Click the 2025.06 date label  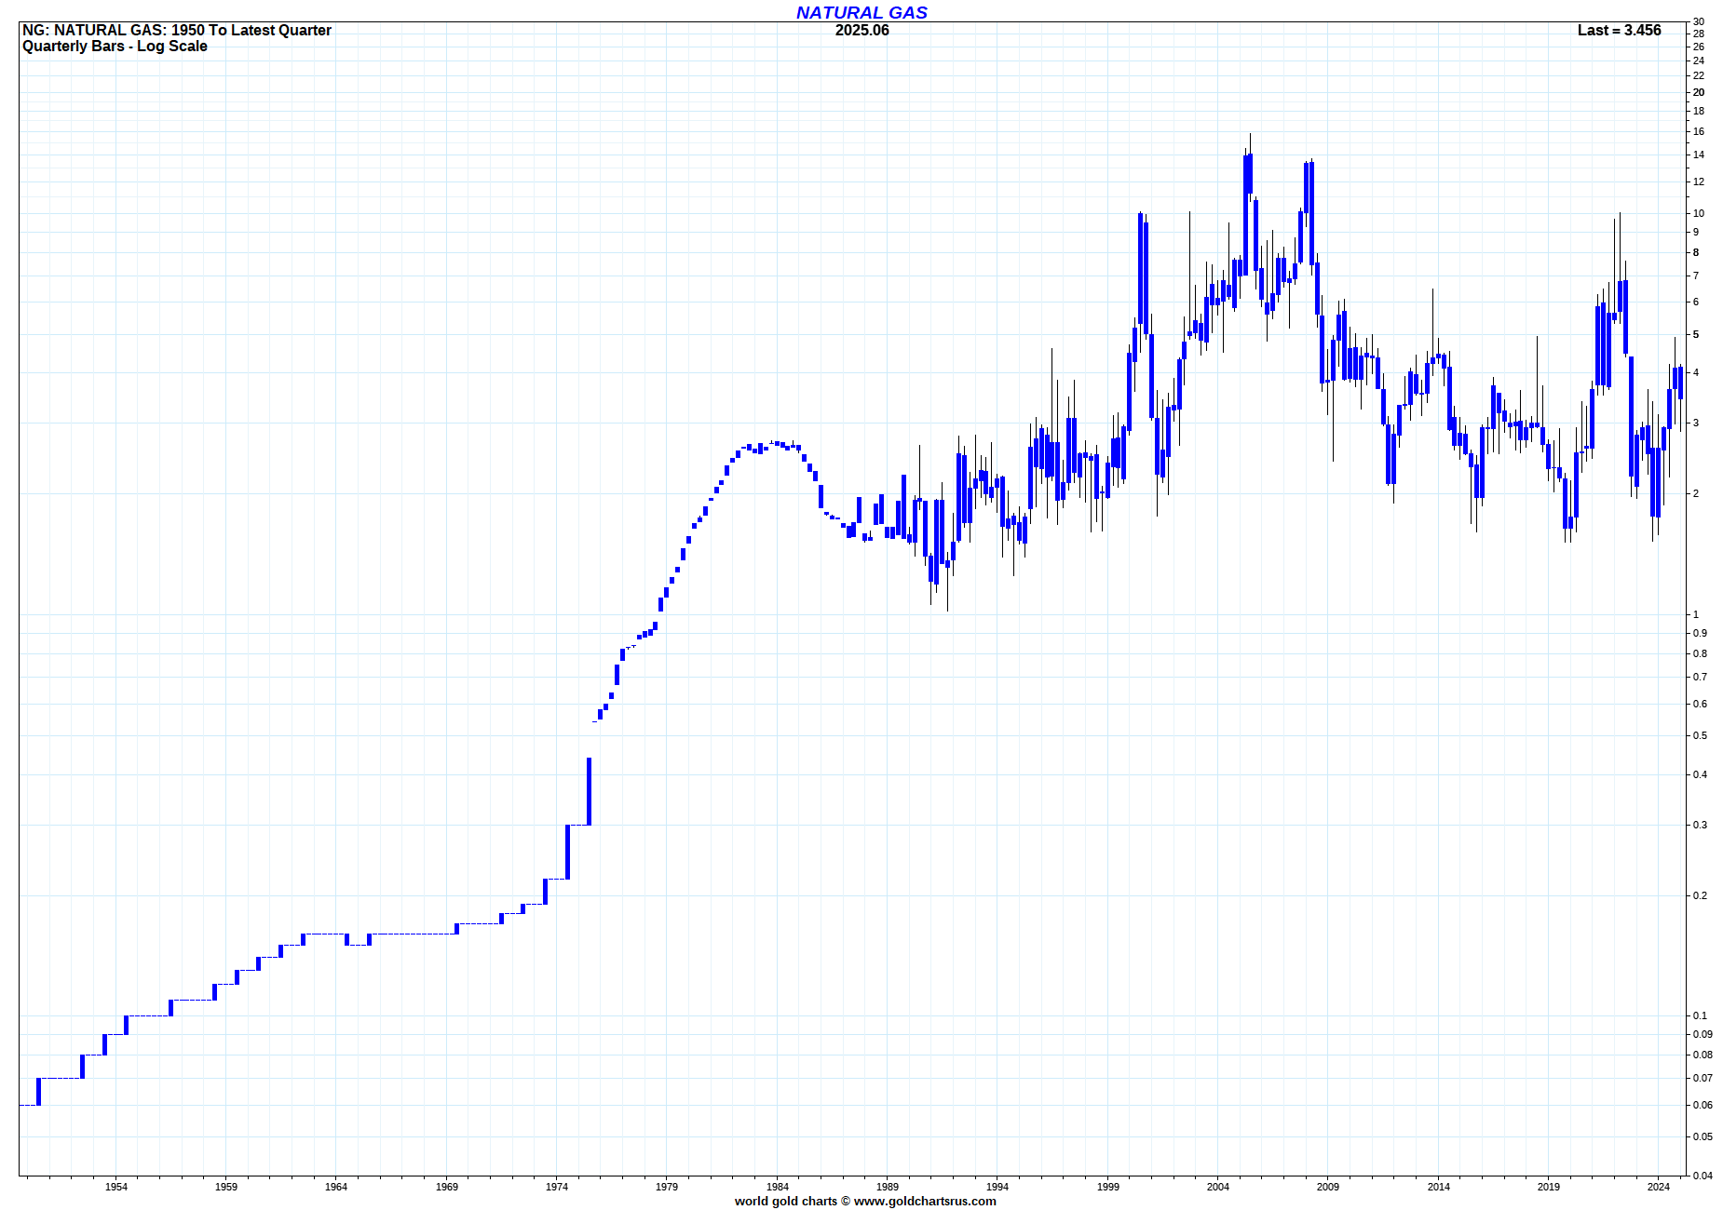tap(861, 30)
